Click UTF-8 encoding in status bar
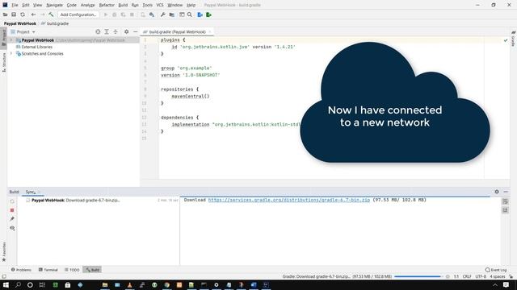This screenshot has height=290, width=517. (x=481, y=276)
